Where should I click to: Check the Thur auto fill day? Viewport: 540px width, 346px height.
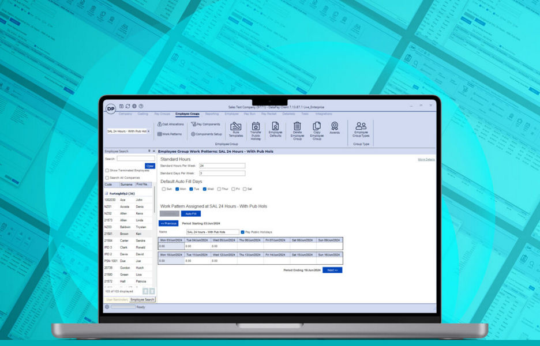click(219, 189)
